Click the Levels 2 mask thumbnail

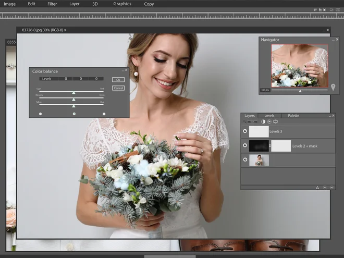pos(281,146)
